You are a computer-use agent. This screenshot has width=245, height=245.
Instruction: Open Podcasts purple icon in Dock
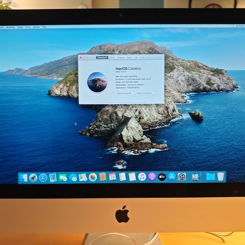pyautogui.click(x=152, y=177)
